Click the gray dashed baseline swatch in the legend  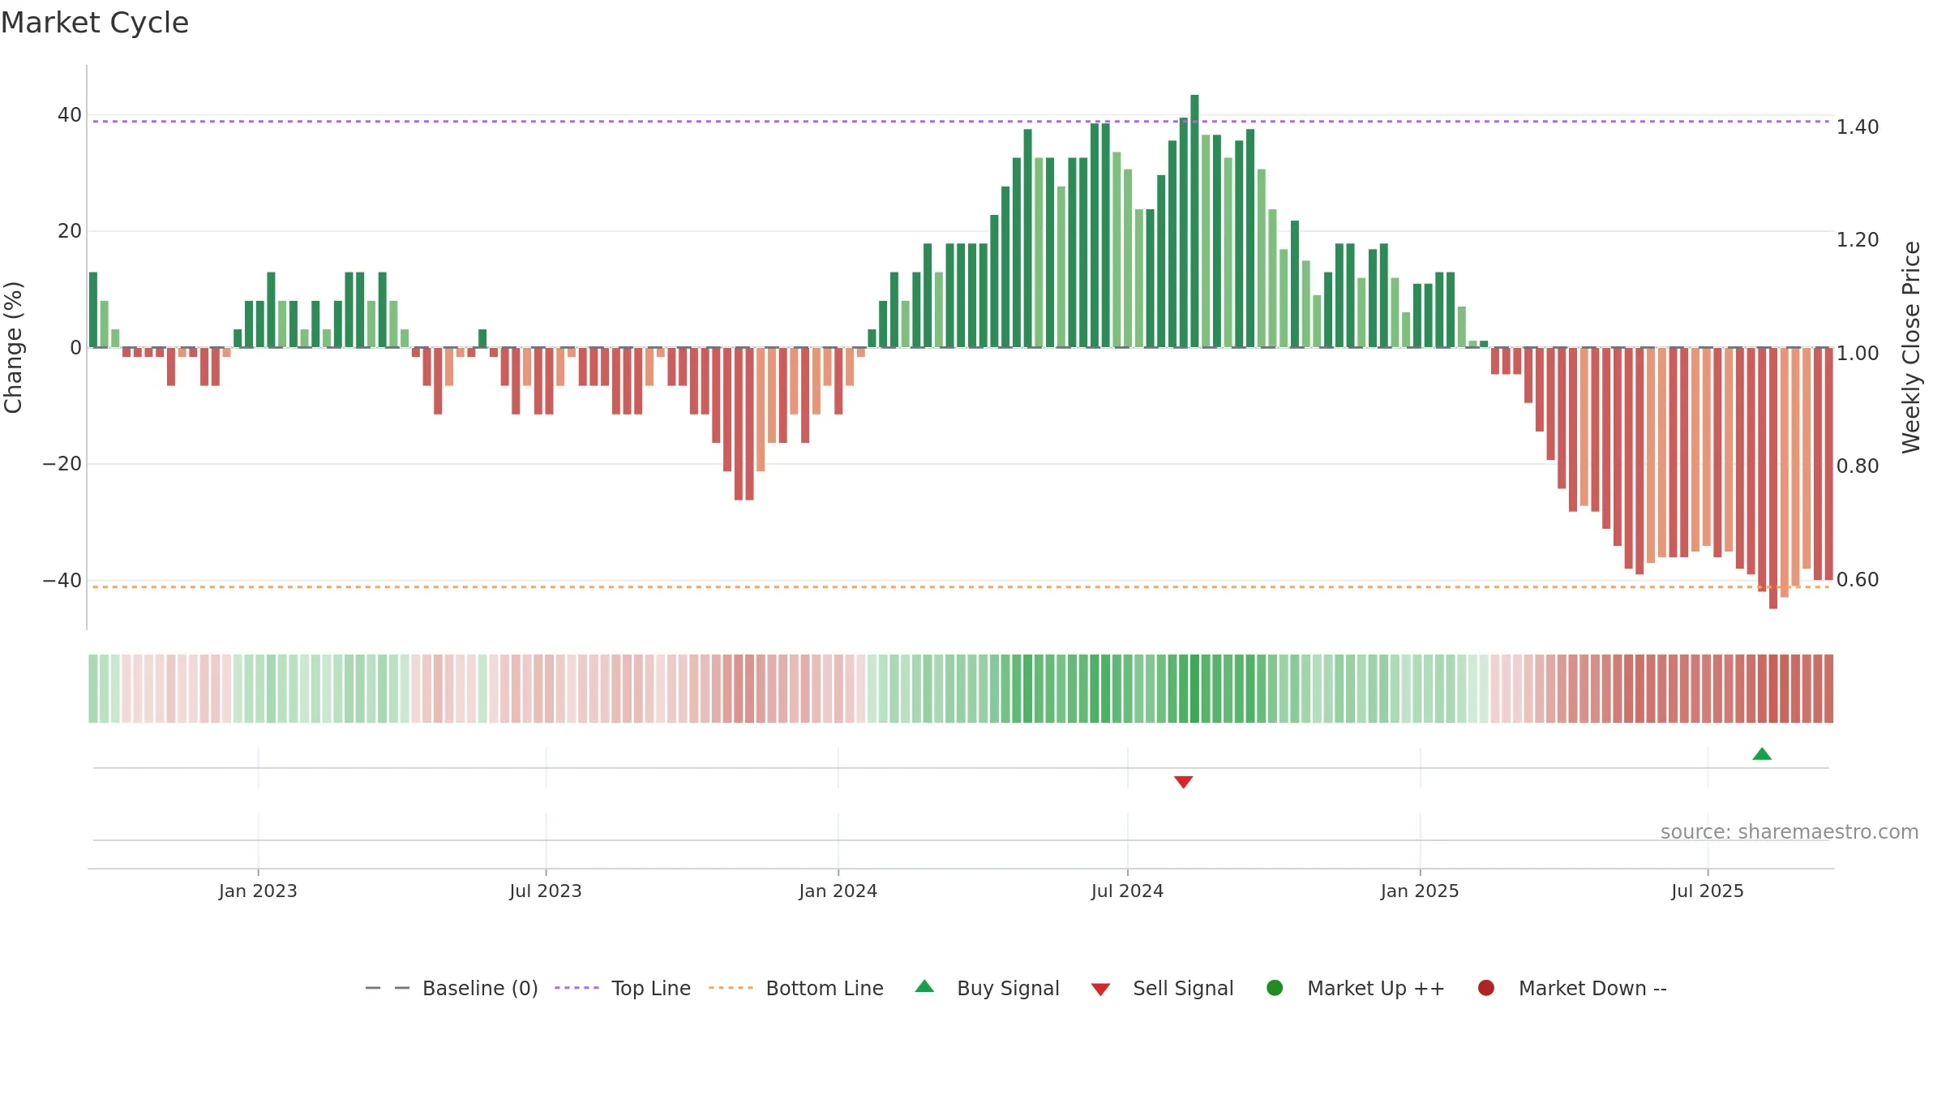tap(388, 988)
